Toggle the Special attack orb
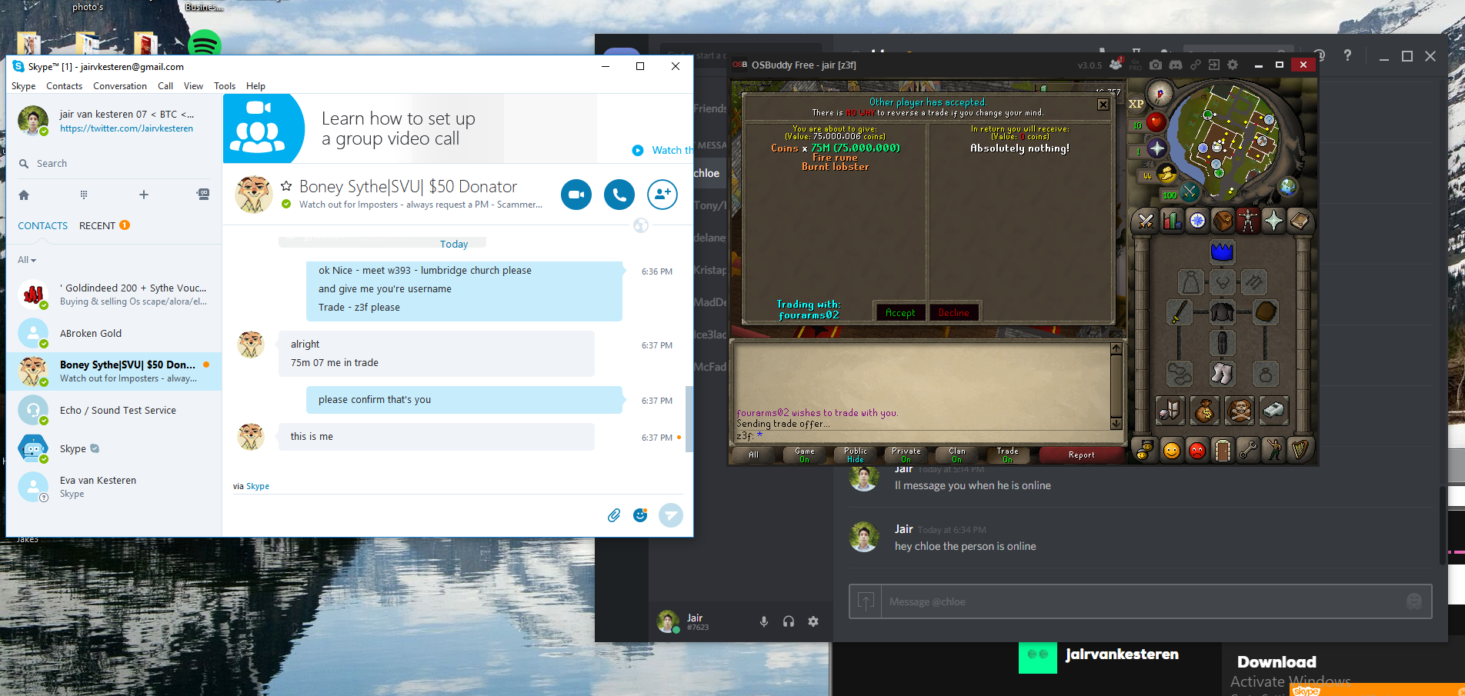This screenshot has height=696, width=1465. pyautogui.click(x=1190, y=191)
